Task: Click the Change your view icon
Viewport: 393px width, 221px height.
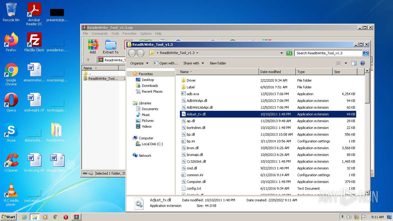Action: click(338, 63)
